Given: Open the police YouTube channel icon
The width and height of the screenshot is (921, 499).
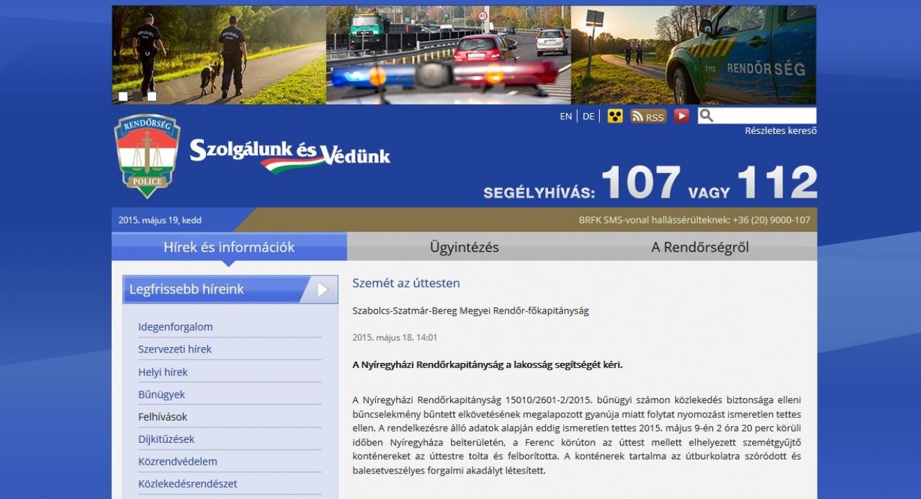Looking at the screenshot, I should tap(682, 116).
